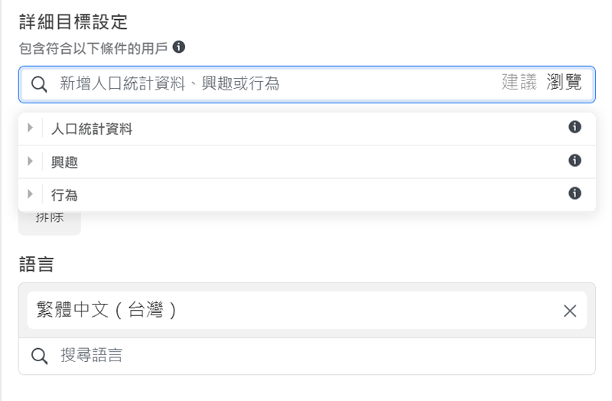Focus the 搜尋語言 input field
Image resolution: width=612 pixels, height=401 pixels.
pos(306,356)
